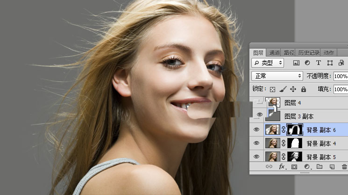Toggle lock transparent pixels

(x=273, y=89)
